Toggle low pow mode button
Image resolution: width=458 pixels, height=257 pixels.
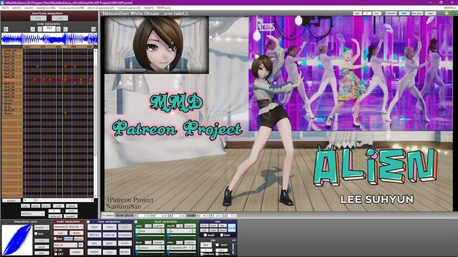click(417, 13)
